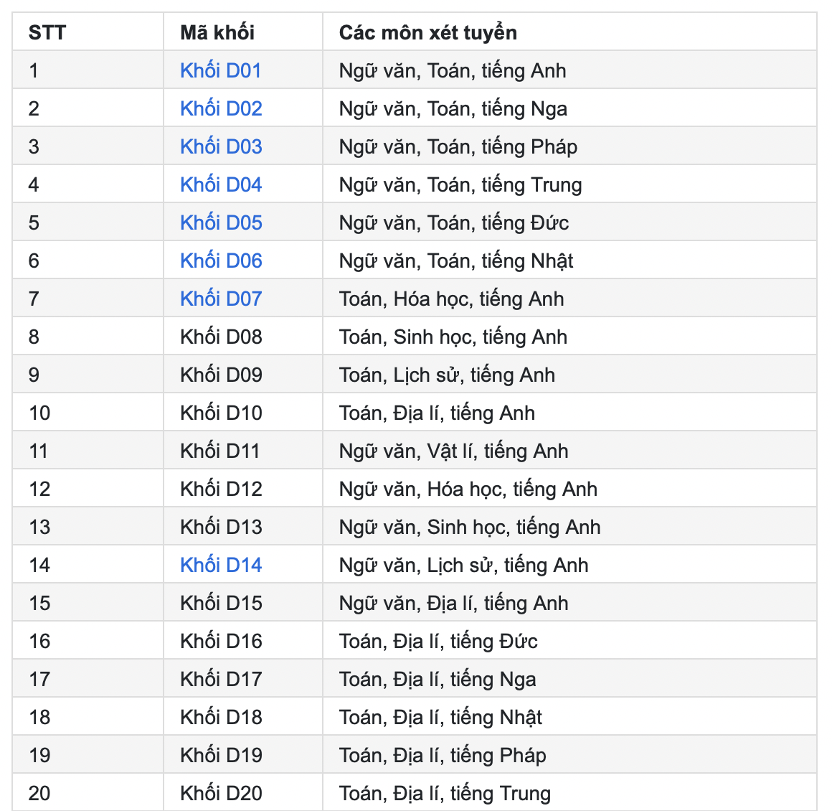Viewport: 832px width, 811px height.
Task: Click the row number 12 cell
Action: [39, 489]
